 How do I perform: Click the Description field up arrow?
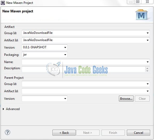coord(147,68)
